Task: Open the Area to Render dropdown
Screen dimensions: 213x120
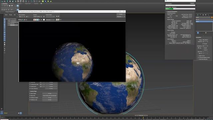Action: click(22, 17)
